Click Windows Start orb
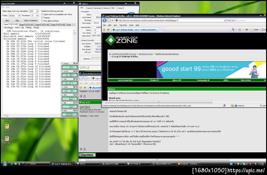 [x=4, y=164]
